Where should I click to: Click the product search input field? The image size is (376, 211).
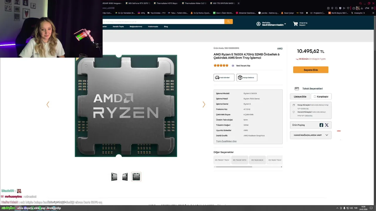point(163,21)
